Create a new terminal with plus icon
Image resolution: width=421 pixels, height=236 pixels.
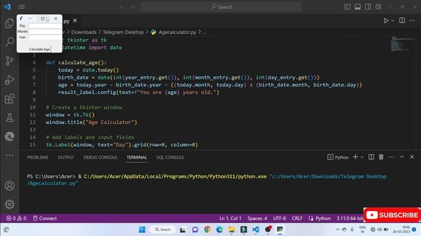point(355,157)
